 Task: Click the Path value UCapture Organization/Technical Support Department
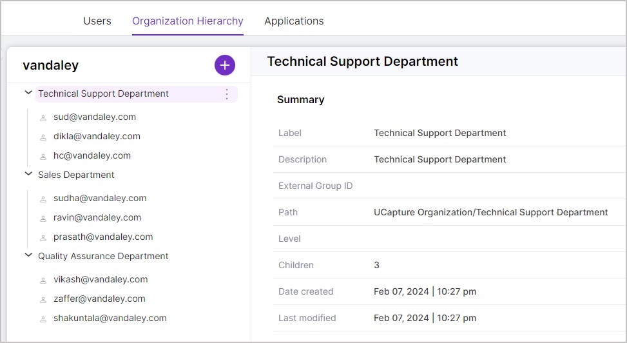[490, 212]
